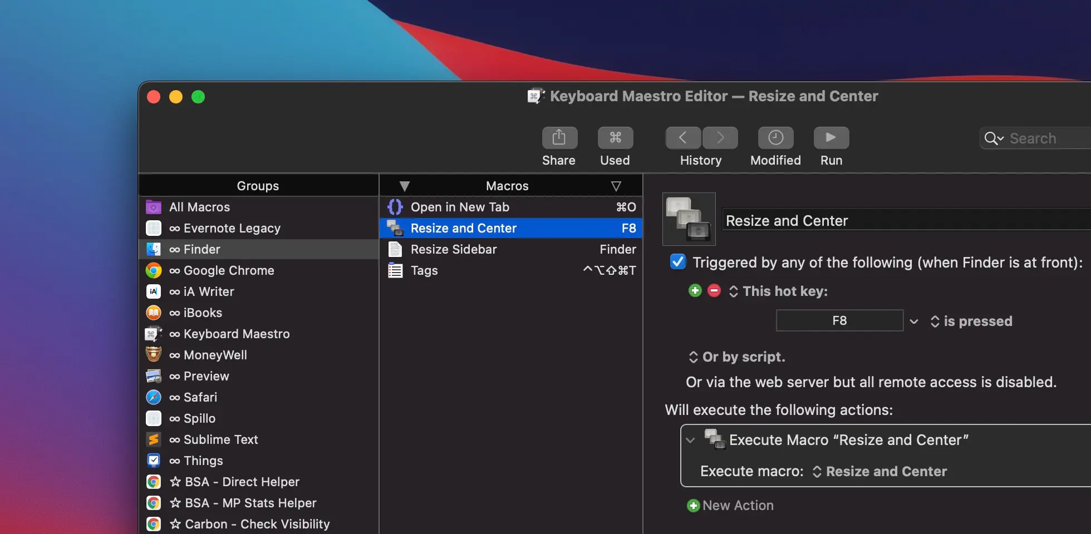Click the Modified icon in the toolbar

tap(774, 137)
